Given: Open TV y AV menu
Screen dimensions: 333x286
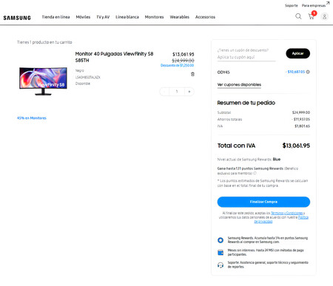Looking at the screenshot, I should click(x=103, y=17).
